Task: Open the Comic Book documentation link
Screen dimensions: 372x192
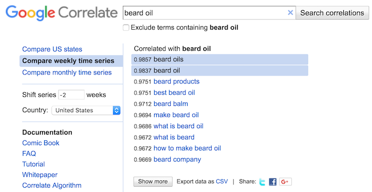Action: pos(41,143)
